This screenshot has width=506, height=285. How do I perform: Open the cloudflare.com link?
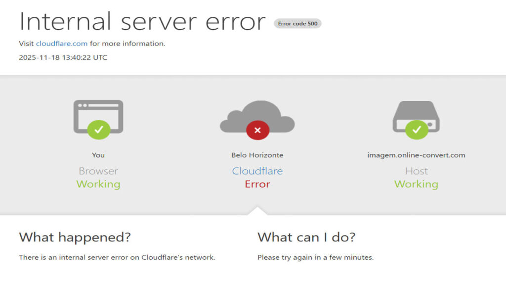(x=62, y=43)
